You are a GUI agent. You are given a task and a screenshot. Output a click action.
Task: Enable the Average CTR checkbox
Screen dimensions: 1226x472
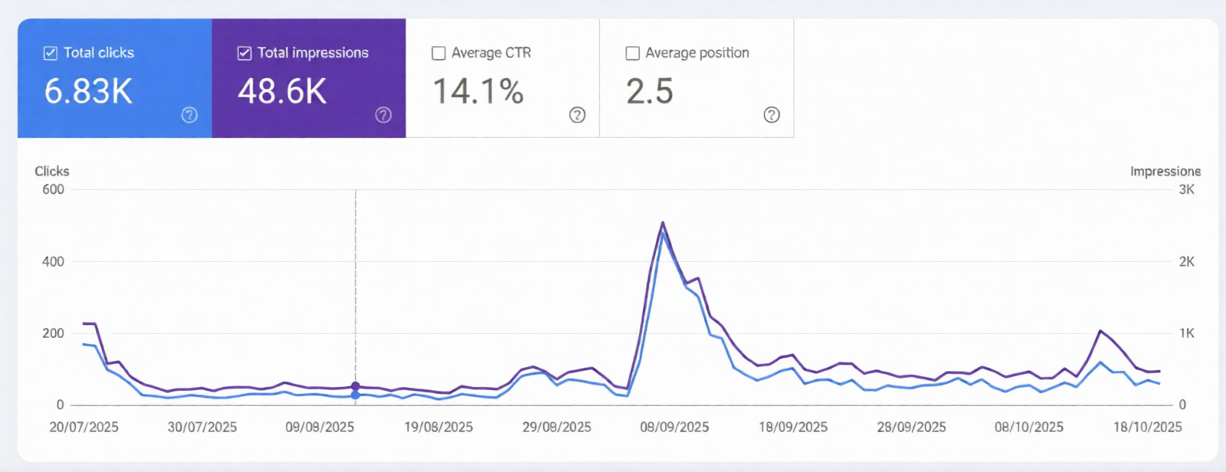tap(438, 53)
